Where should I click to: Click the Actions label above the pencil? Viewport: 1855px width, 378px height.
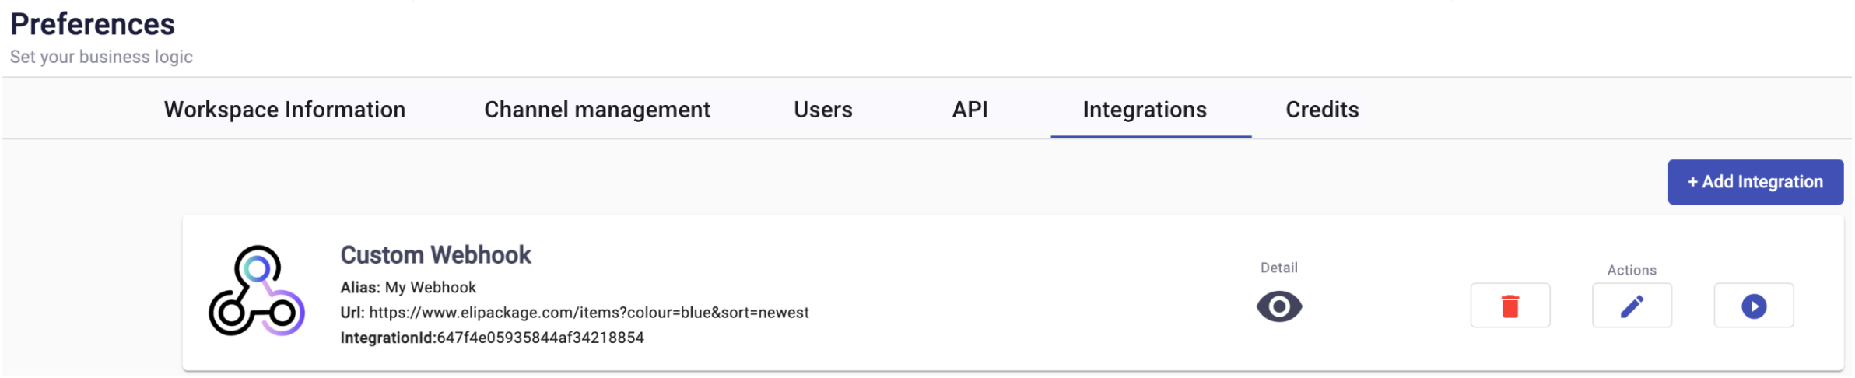tap(1632, 270)
